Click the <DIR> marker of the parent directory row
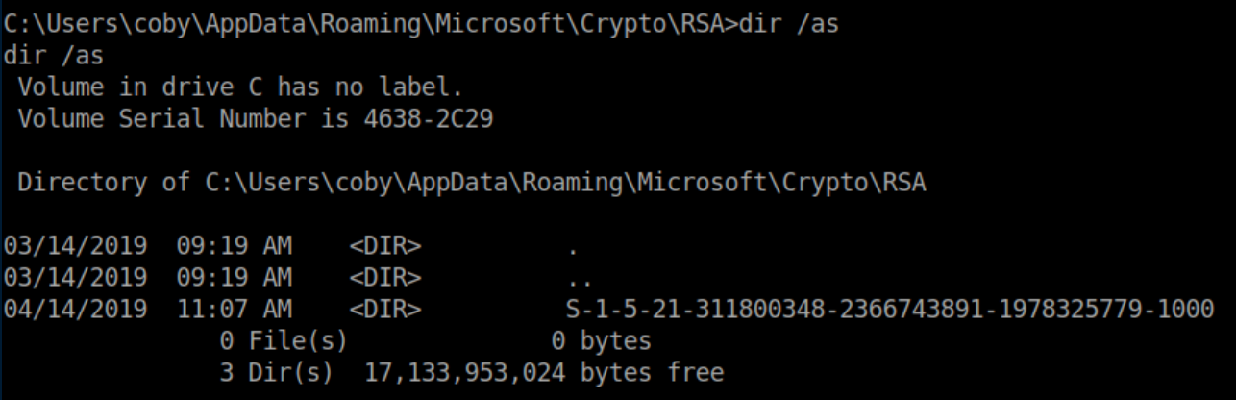 click(x=385, y=278)
